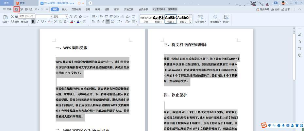Click the distributed alignment icon
Image resolution: width=304 pixels, height=131 pixels.
pyautogui.click(x=112, y=22)
